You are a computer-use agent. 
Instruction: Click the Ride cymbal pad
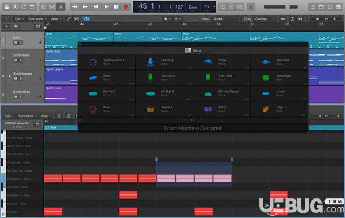coord(107,77)
